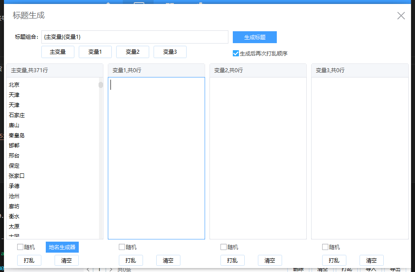Insert the 变量3 placeholder button

point(170,51)
